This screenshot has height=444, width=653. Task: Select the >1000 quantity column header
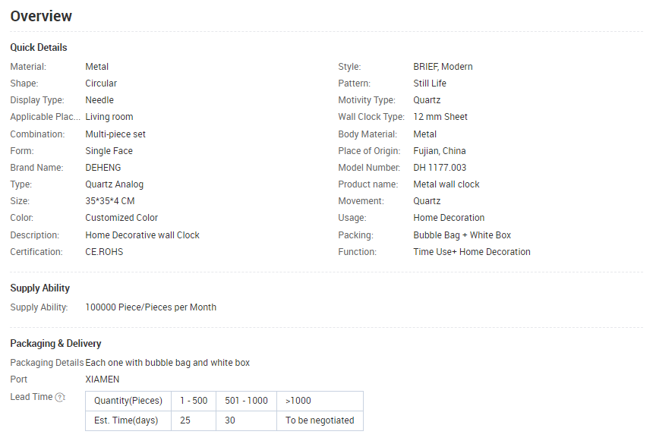pyautogui.click(x=320, y=401)
